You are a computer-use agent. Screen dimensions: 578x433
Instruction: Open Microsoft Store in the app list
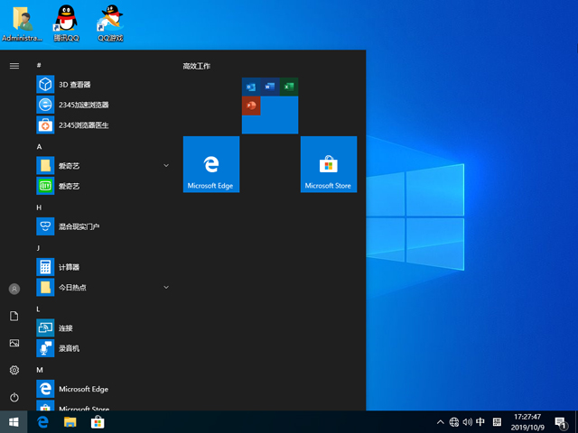tap(103, 406)
